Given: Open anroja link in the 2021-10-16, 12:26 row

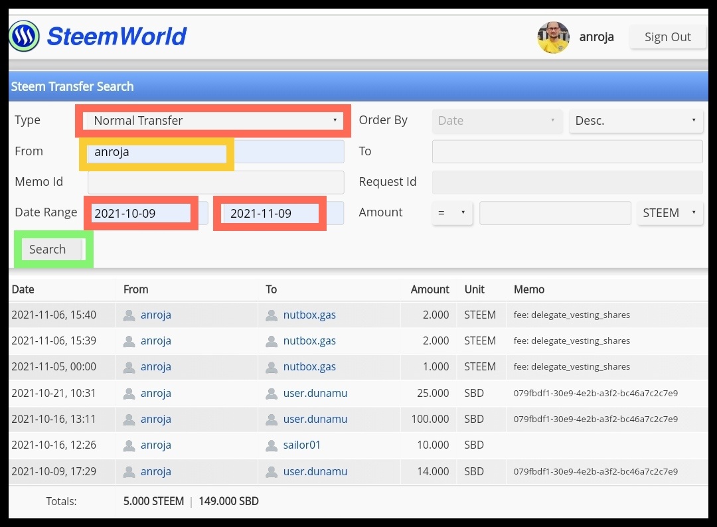Looking at the screenshot, I should point(156,445).
